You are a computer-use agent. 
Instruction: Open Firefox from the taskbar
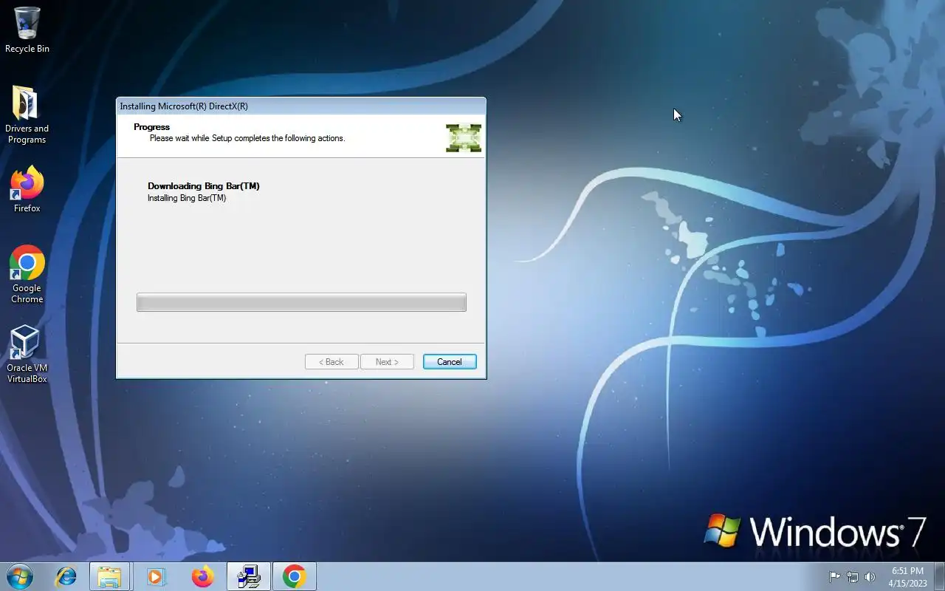pyautogui.click(x=202, y=576)
